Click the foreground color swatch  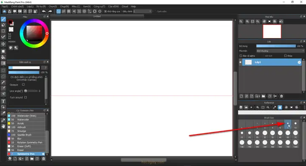click(10, 22)
